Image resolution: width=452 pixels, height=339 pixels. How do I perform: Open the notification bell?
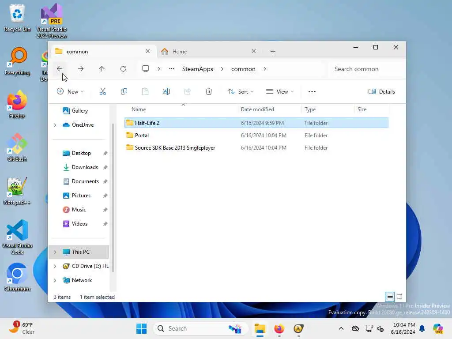[422, 328]
